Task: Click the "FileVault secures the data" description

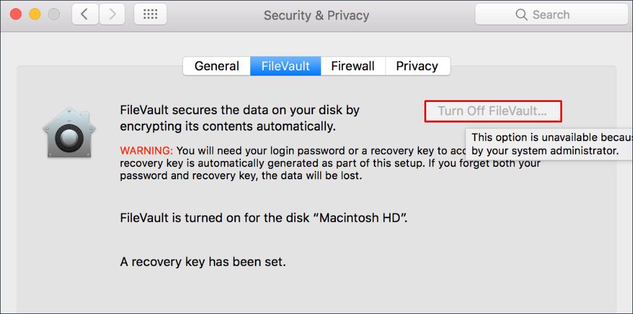Action: (239, 118)
